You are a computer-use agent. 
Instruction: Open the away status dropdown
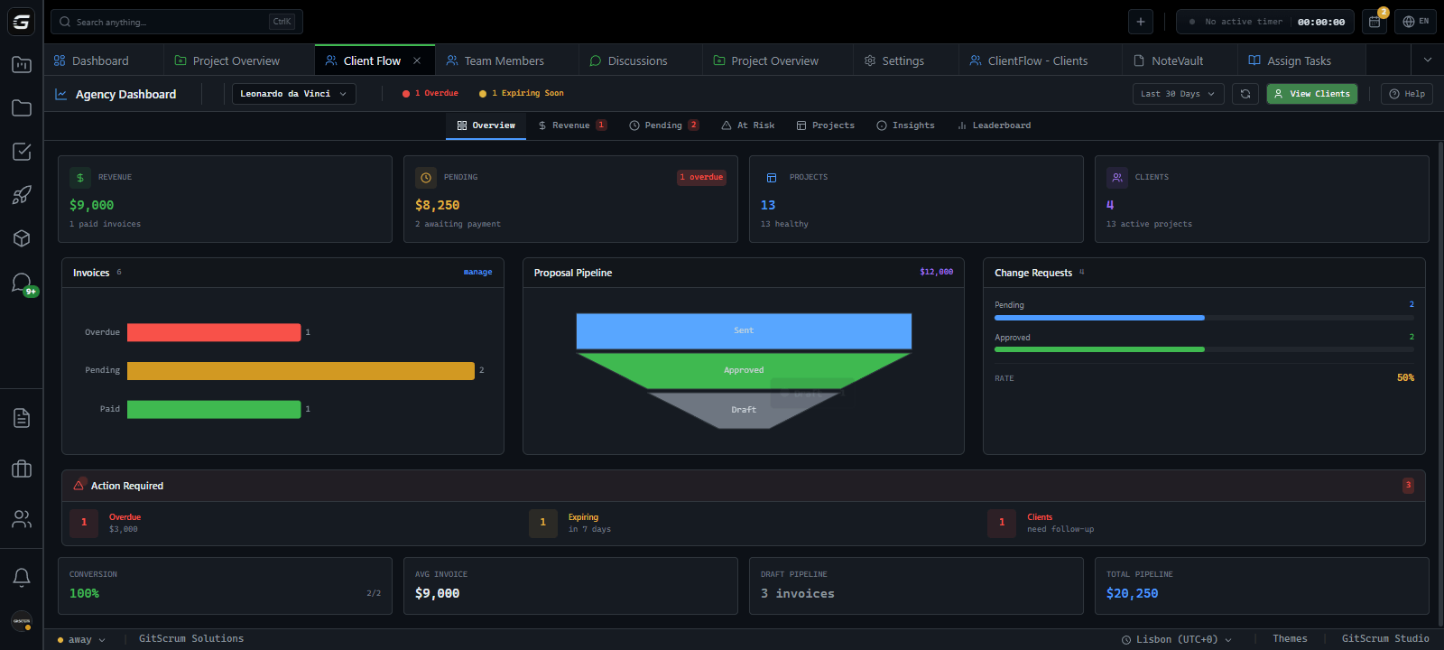pos(81,639)
